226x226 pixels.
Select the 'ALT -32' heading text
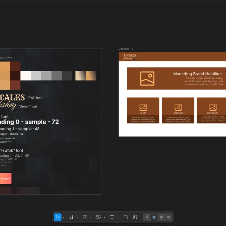tap(13, 159)
